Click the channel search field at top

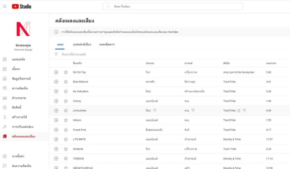(172, 7)
